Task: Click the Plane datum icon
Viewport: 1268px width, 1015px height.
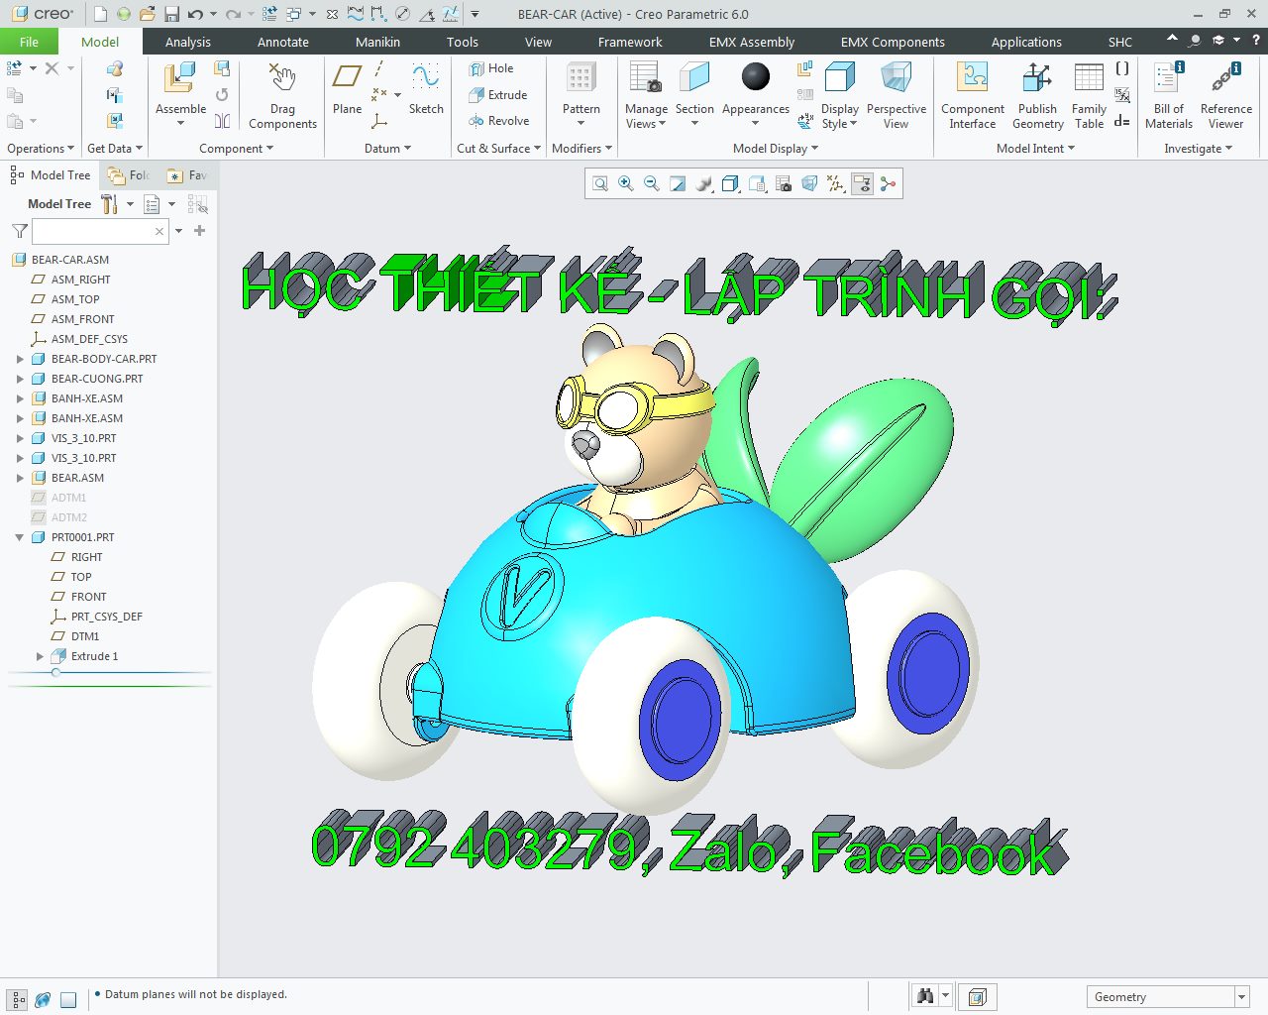Action: [347, 79]
